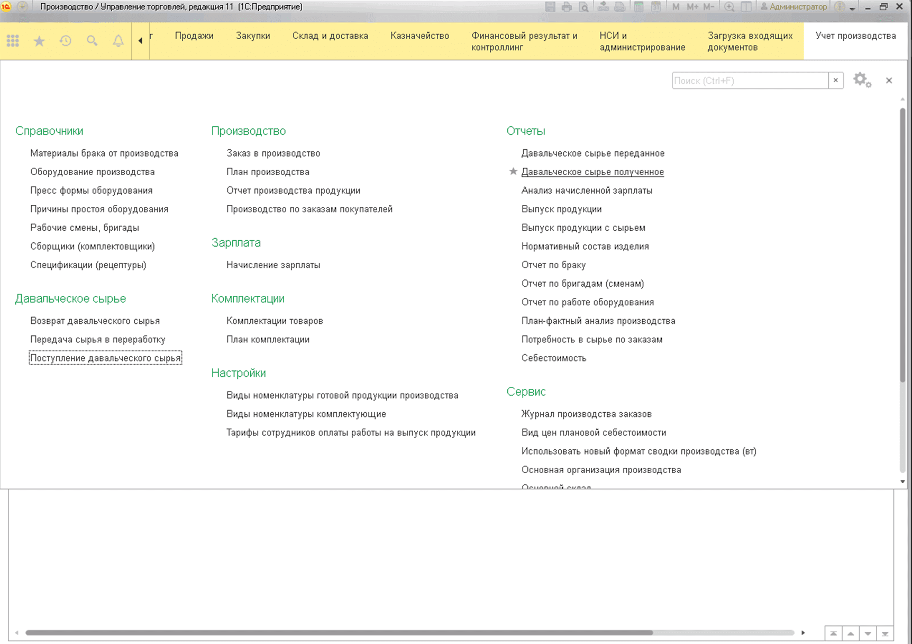Open План-фактный анализ производства
The width and height of the screenshot is (912, 644).
[x=598, y=321]
